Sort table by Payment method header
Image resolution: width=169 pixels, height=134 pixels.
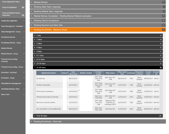[139, 73]
